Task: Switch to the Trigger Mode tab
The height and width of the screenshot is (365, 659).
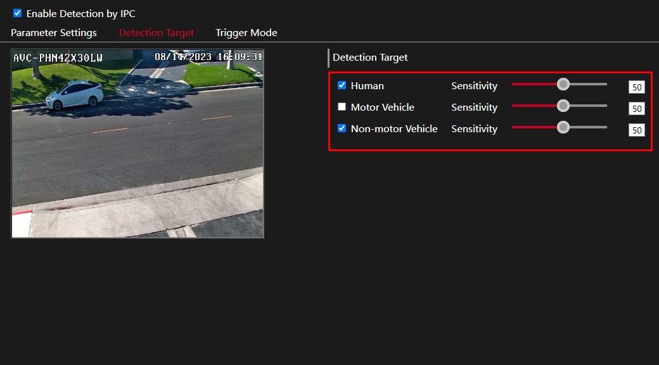Action: pyautogui.click(x=246, y=33)
